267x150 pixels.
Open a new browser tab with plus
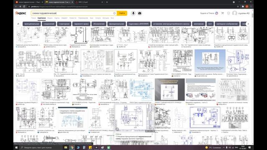(107, 2)
